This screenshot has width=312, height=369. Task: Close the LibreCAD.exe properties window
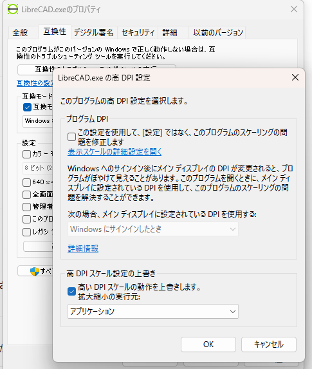click(293, 9)
